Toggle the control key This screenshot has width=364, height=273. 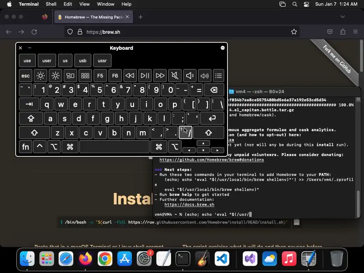(40, 147)
